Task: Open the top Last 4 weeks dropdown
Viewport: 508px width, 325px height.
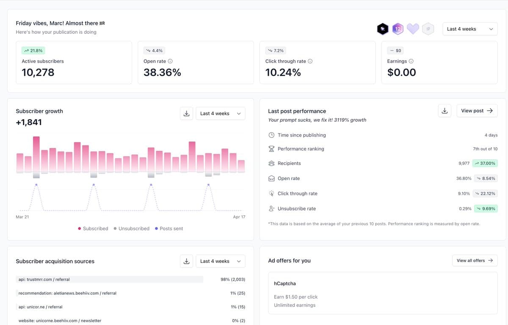Action: (x=470, y=29)
